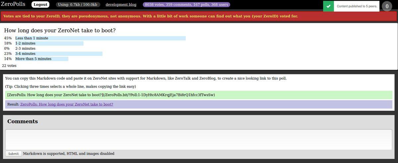Click the poll title about ZeroNet boot time
Screen dimensions: 398x163
point(60,30)
